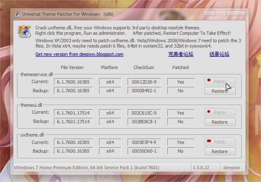Select themeui.dll backup checksum 002BE8C8-1
Viewport: 261px width, 182px height.
pyautogui.click(x=144, y=122)
